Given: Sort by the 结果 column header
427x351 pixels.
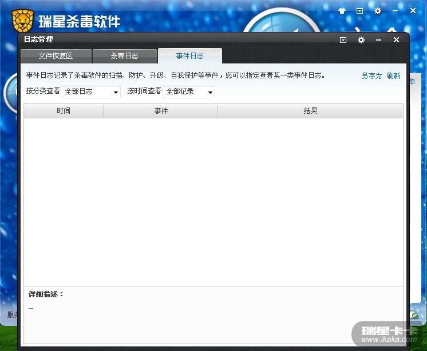Looking at the screenshot, I should 310,111.
